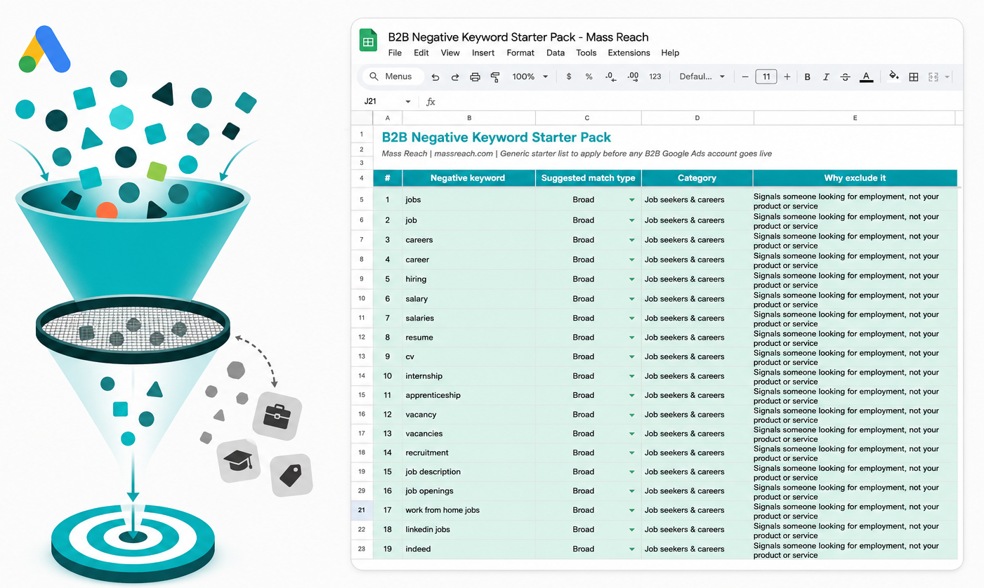
Task: Activate the paint format tool
Action: [495, 77]
